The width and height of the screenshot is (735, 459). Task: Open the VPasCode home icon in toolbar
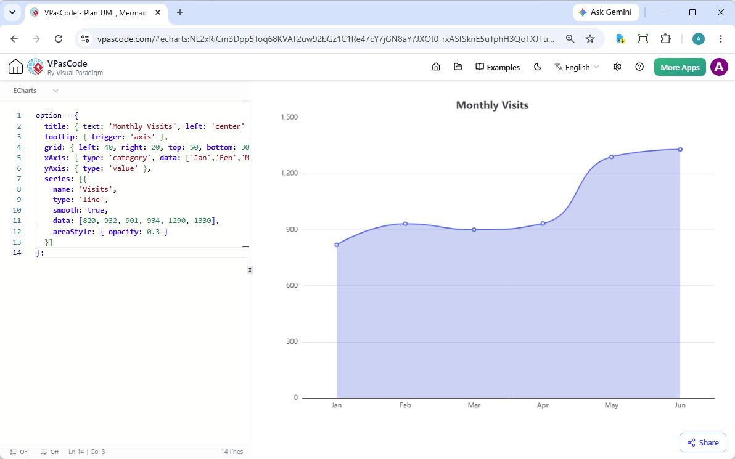click(436, 67)
